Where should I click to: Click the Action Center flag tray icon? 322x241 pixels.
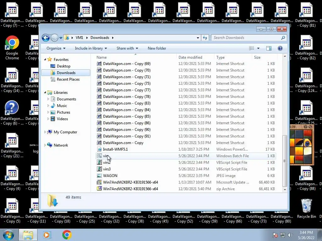point(275,235)
